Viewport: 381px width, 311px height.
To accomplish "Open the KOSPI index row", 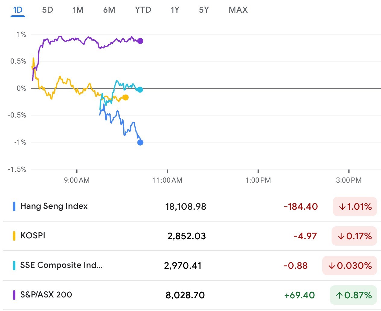I will 192,236.
